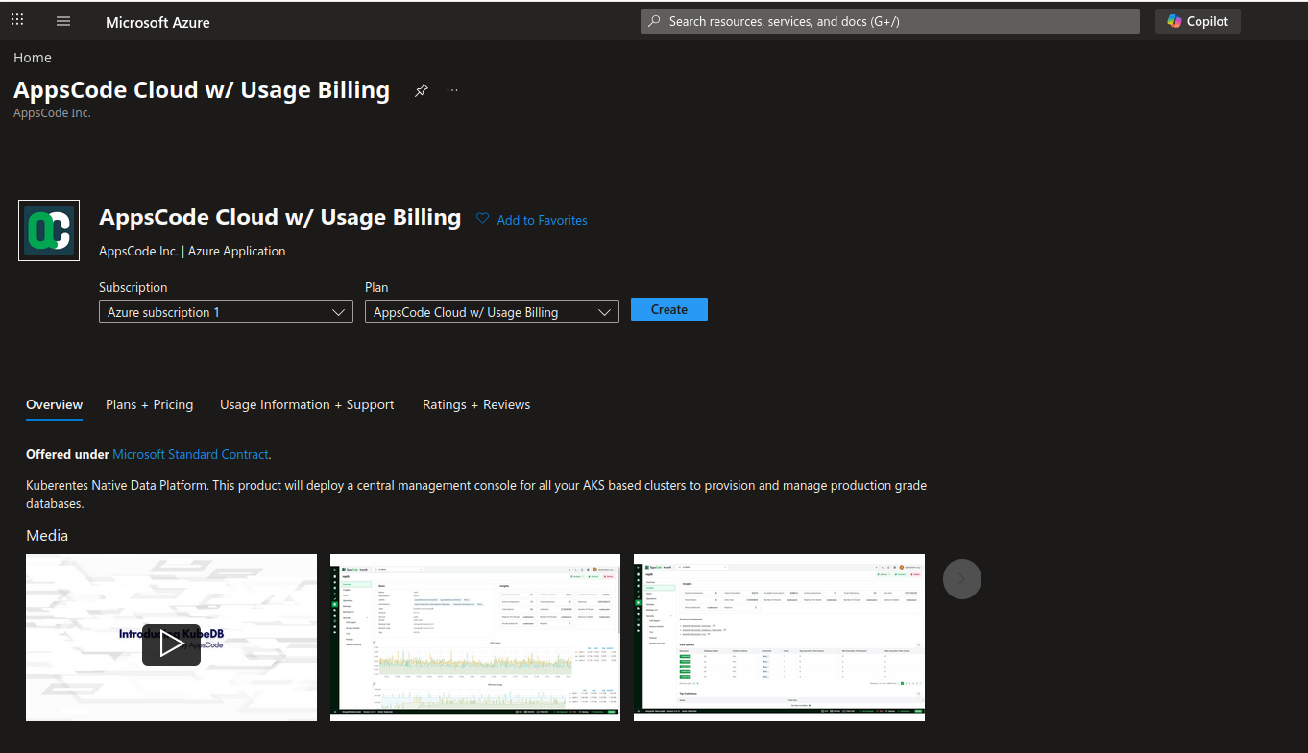Go to the Home breadcrumb

33,58
